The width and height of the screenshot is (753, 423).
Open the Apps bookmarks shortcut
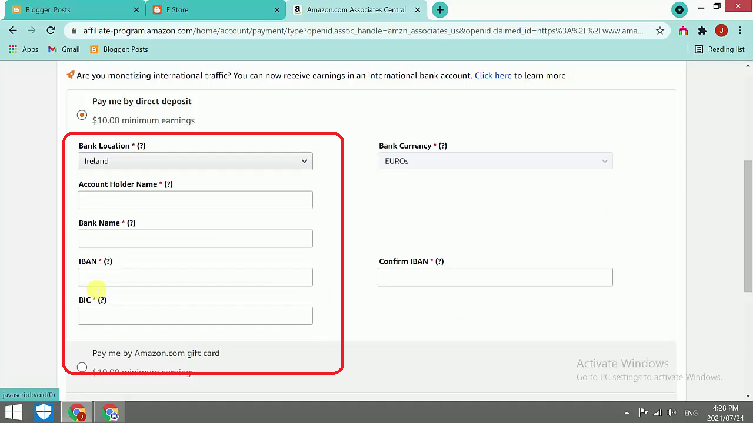(x=24, y=49)
